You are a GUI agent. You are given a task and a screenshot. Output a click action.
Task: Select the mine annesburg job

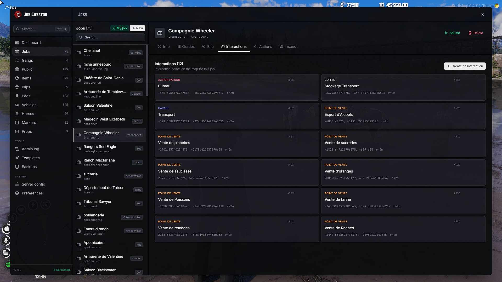[110, 66]
